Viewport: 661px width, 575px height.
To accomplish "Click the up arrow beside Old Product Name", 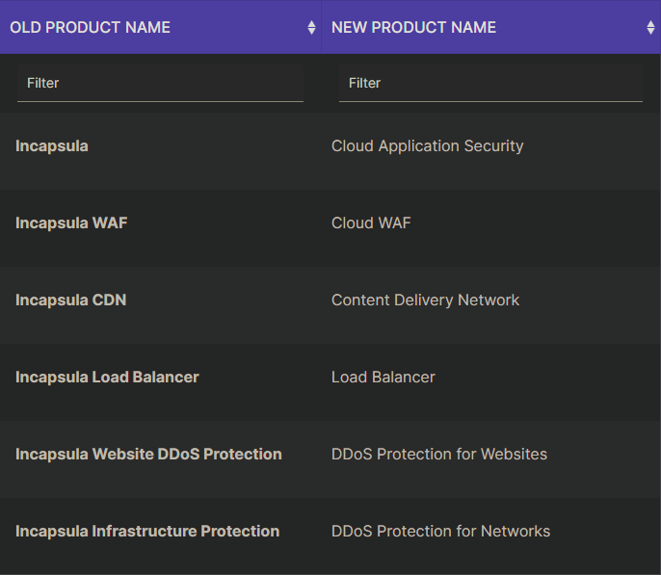I will [x=311, y=23].
